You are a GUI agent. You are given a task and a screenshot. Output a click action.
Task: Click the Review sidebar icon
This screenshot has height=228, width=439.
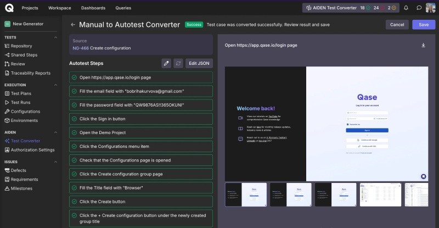(x=7, y=64)
